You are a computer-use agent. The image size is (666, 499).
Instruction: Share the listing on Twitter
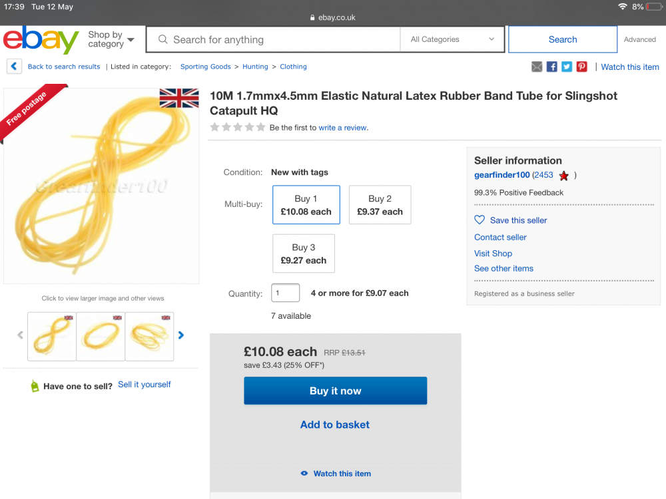pyautogui.click(x=567, y=67)
